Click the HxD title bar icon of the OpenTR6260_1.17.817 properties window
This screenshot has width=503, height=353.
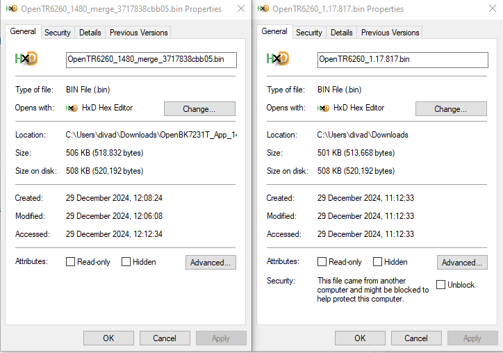point(263,8)
